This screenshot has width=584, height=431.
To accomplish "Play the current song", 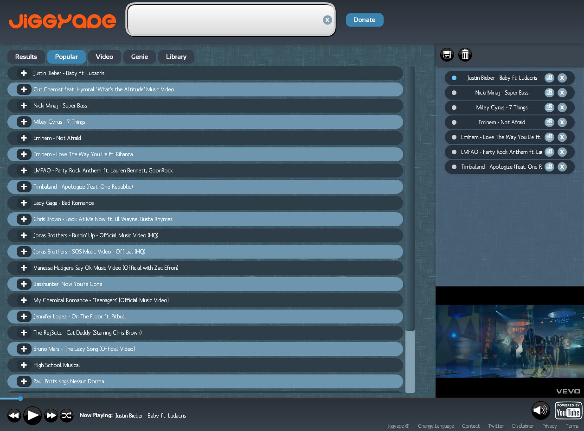I will [x=32, y=416].
